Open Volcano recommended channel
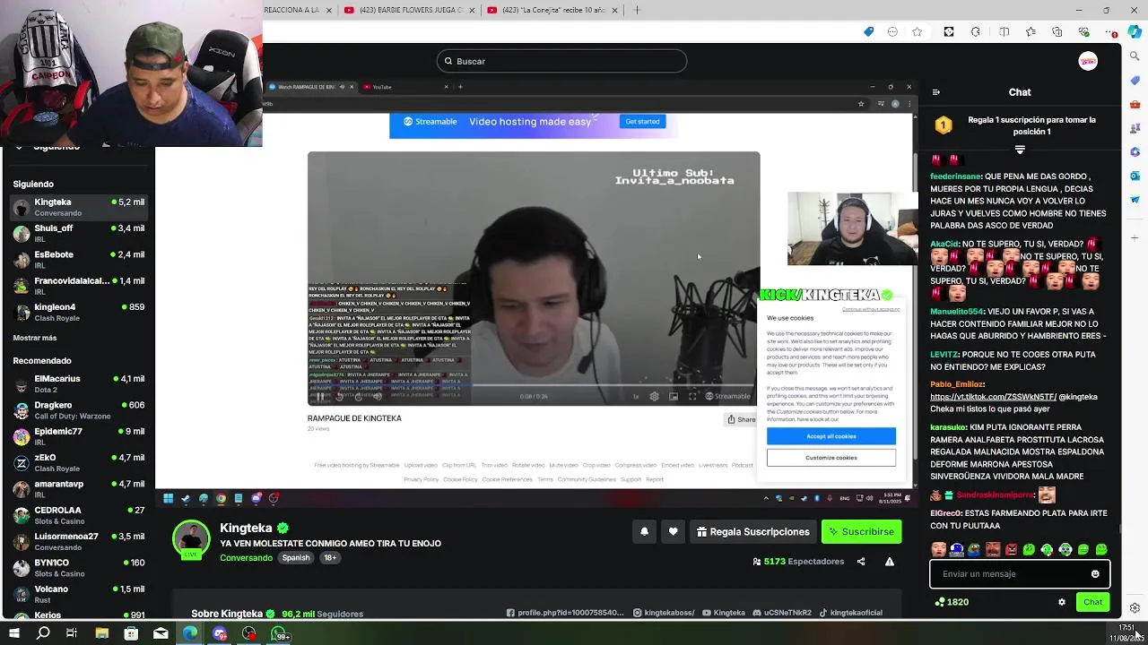 (78, 594)
